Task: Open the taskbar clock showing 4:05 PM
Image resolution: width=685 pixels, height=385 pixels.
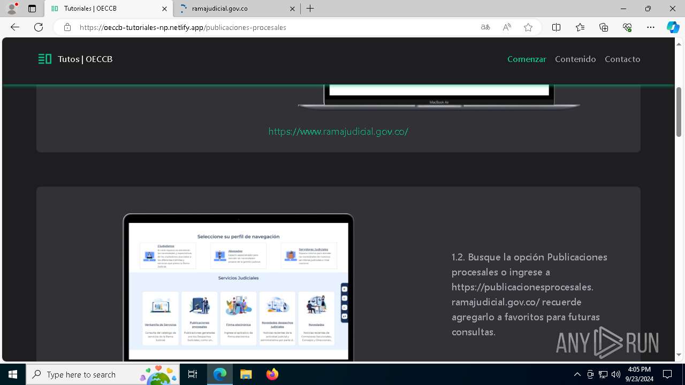Action: (x=639, y=374)
